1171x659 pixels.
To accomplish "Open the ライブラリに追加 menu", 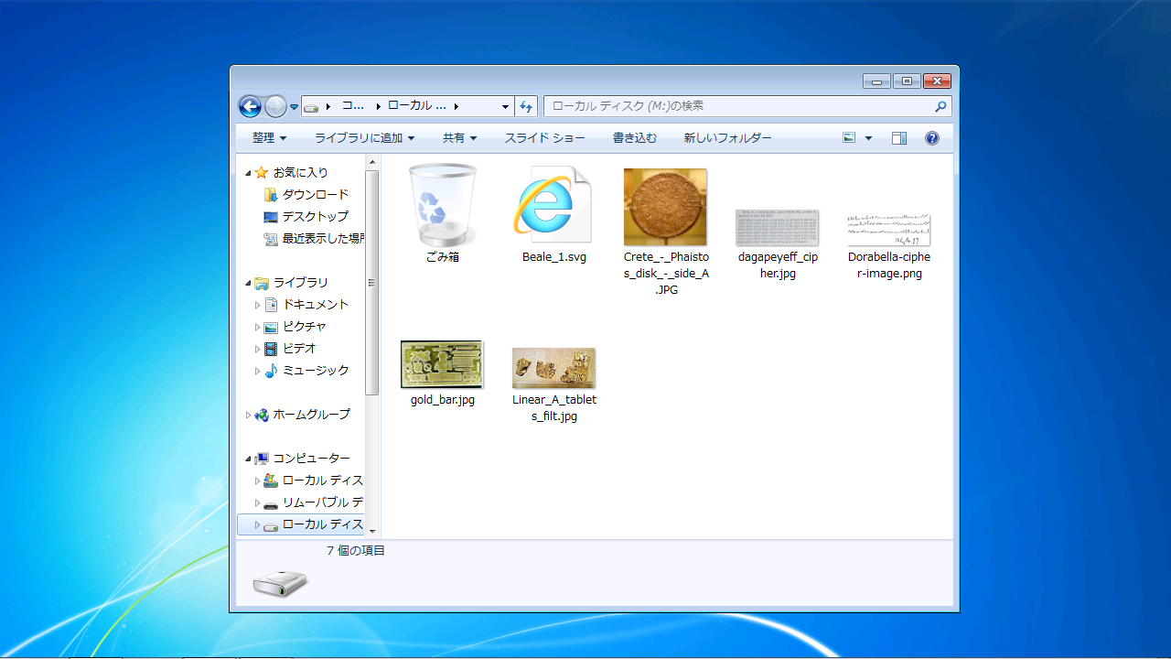I will pos(364,138).
